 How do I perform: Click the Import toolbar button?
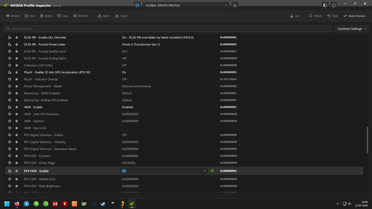[x=121, y=16]
